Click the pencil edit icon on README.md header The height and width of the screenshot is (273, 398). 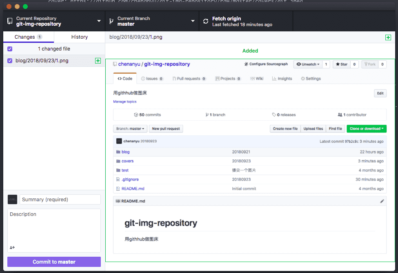coord(382,201)
